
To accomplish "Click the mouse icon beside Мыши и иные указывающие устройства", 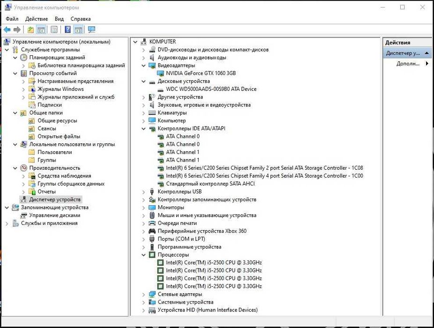I will point(152,216).
